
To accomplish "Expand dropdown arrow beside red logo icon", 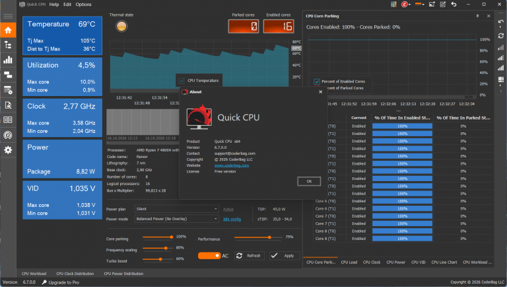I will click(x=410, y=5).
